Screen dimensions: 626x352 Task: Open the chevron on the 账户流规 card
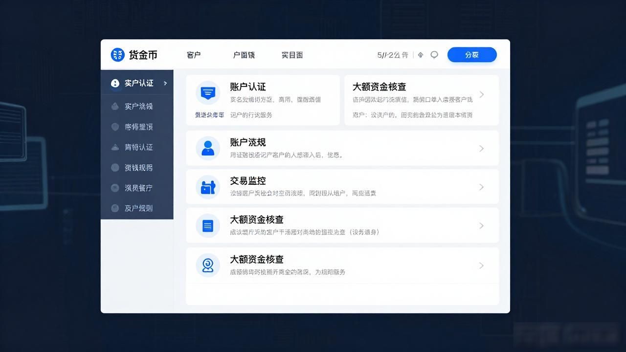tap(482, 148)
